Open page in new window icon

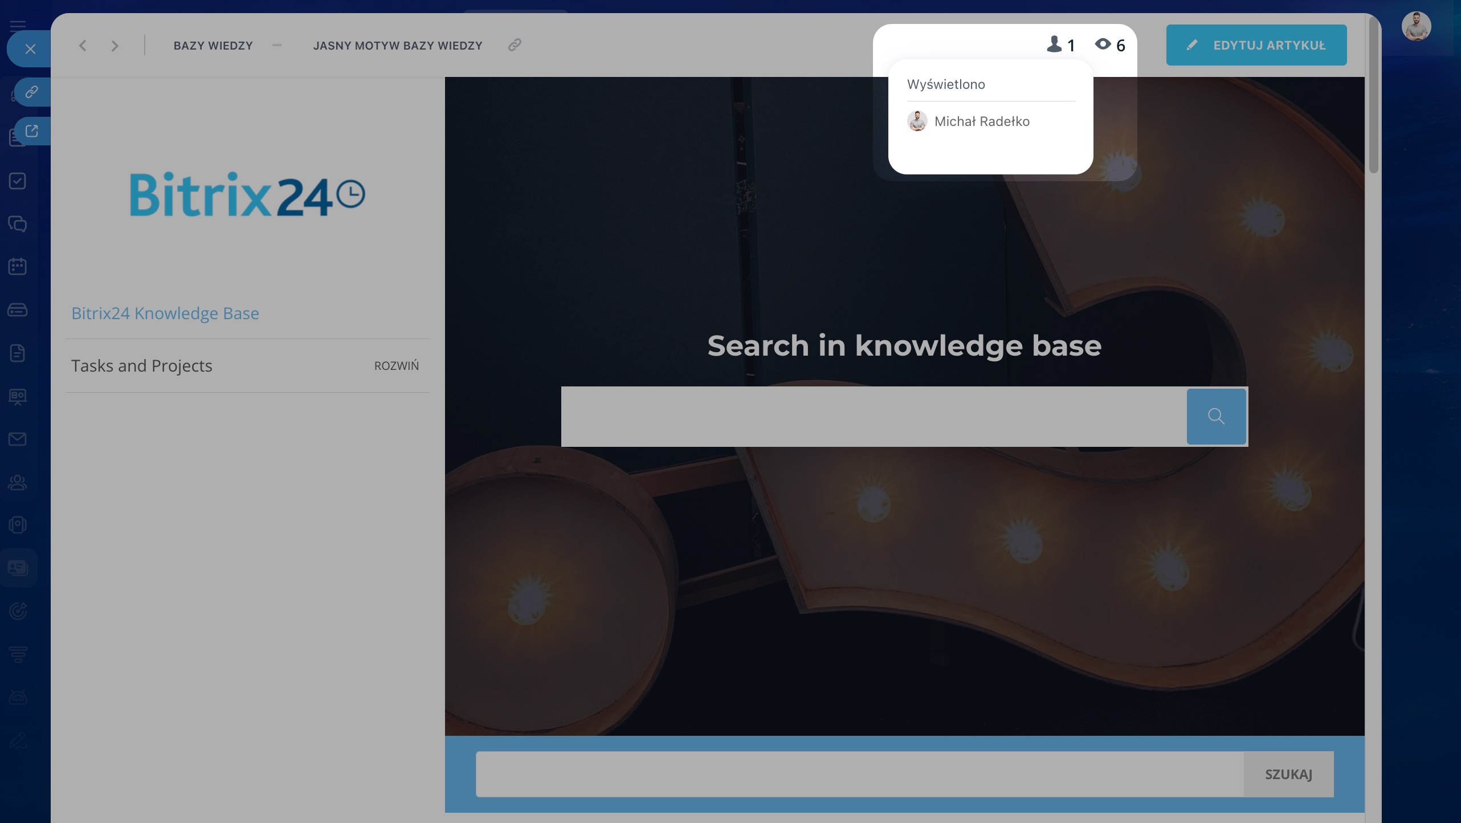click(32, 131)
